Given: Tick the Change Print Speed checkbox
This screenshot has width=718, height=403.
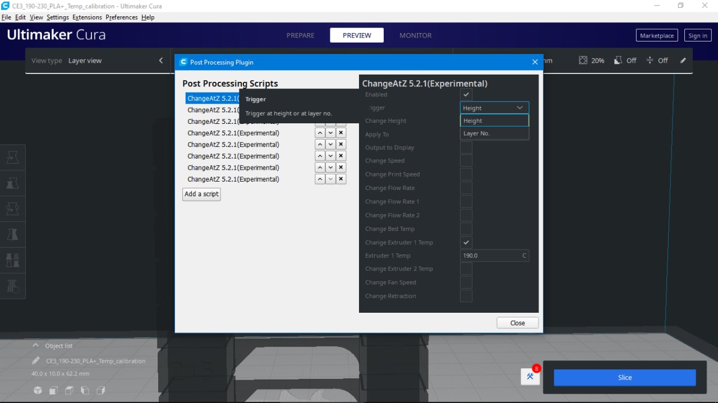Looking at the screenshot, I should pos(466,174).
